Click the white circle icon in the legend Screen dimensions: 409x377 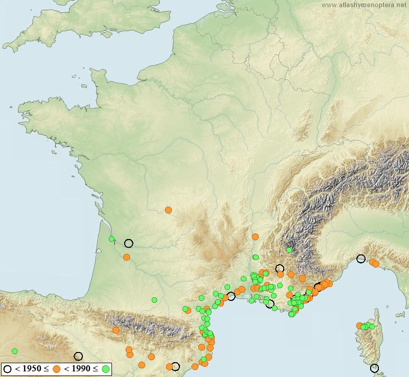[7, 368]
